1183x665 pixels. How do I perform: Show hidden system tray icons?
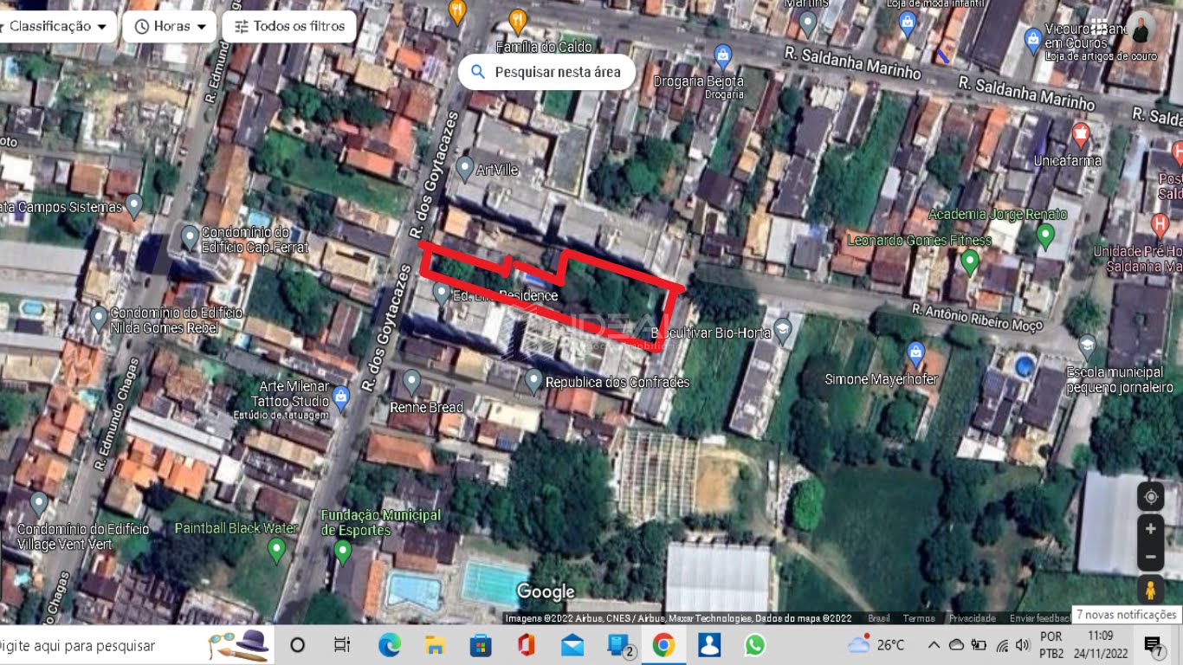pyautogui.click(x=934, y=645)
